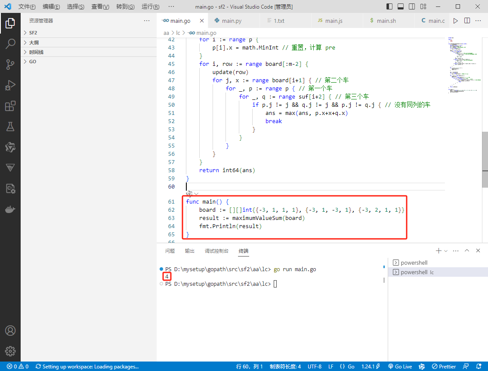Open the 调试控制台 debug console tab
Viewport: 488px width, 371px height.
[x=216, y=251]
